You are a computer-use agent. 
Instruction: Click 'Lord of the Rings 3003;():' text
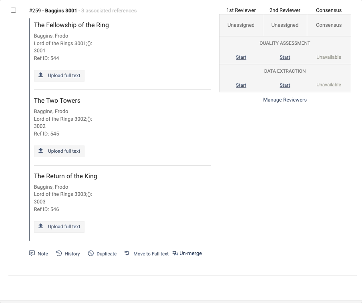pyautogui.click(x=63, y=194)
